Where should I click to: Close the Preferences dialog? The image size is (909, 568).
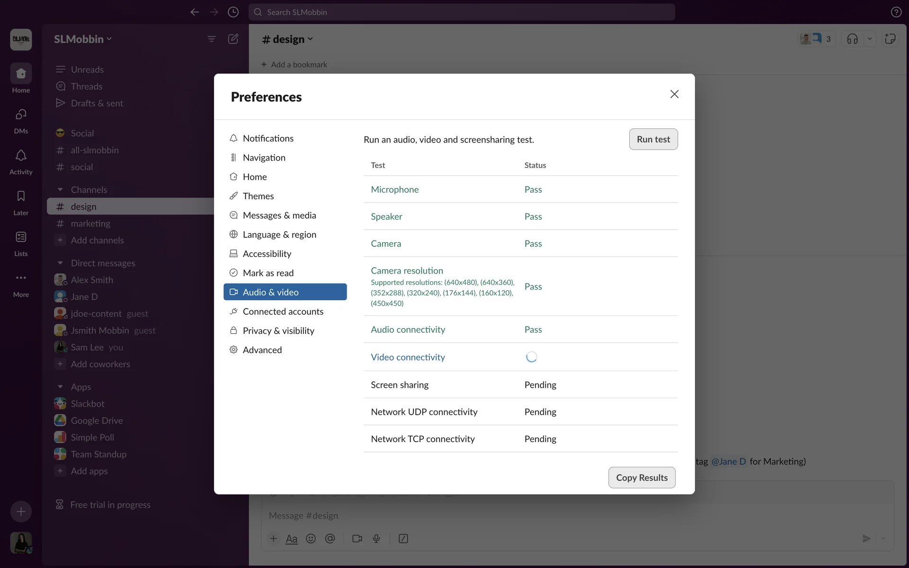coord(674,94)
